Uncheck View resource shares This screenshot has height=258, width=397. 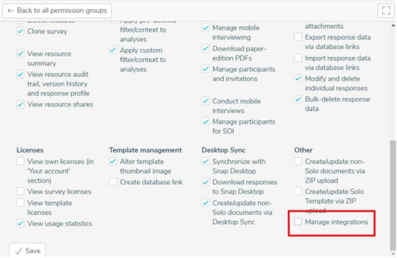[20, 104]
